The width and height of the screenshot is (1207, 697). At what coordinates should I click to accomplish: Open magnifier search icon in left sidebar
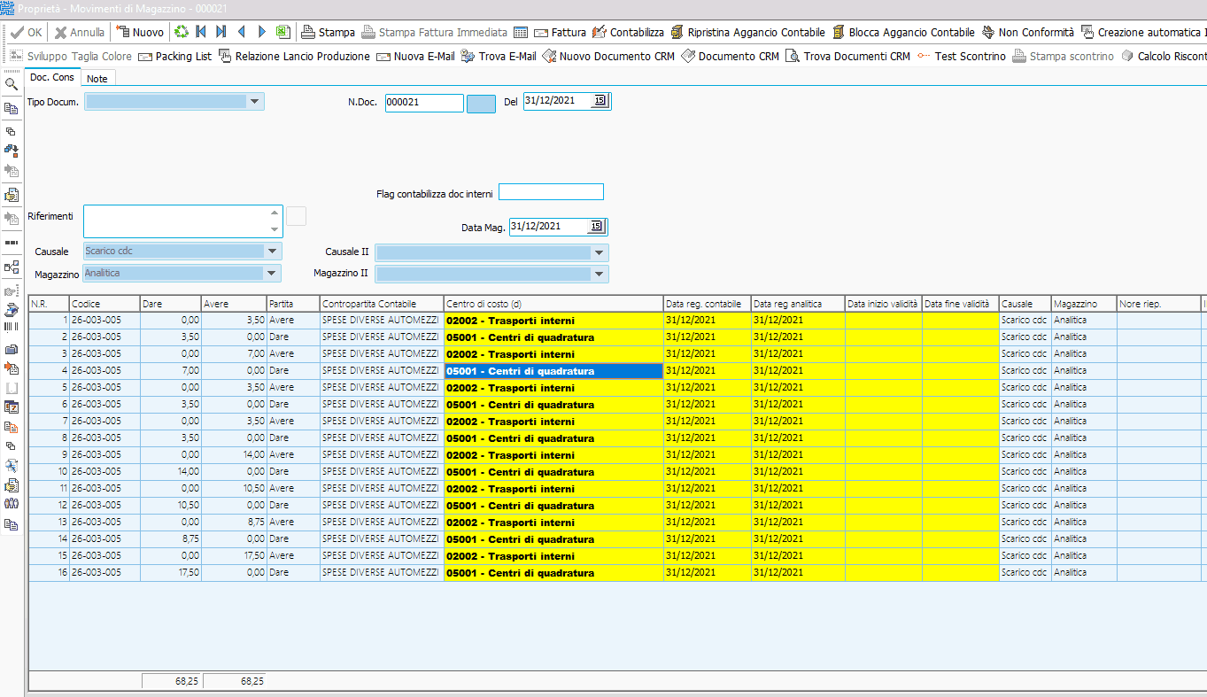(12, 85)
